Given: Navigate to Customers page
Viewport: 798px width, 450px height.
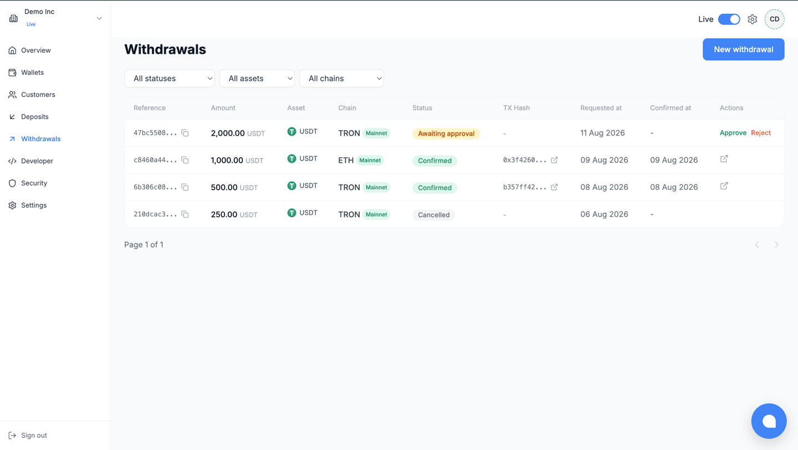Looking at the screenshot, I should [x=38, y=95].
